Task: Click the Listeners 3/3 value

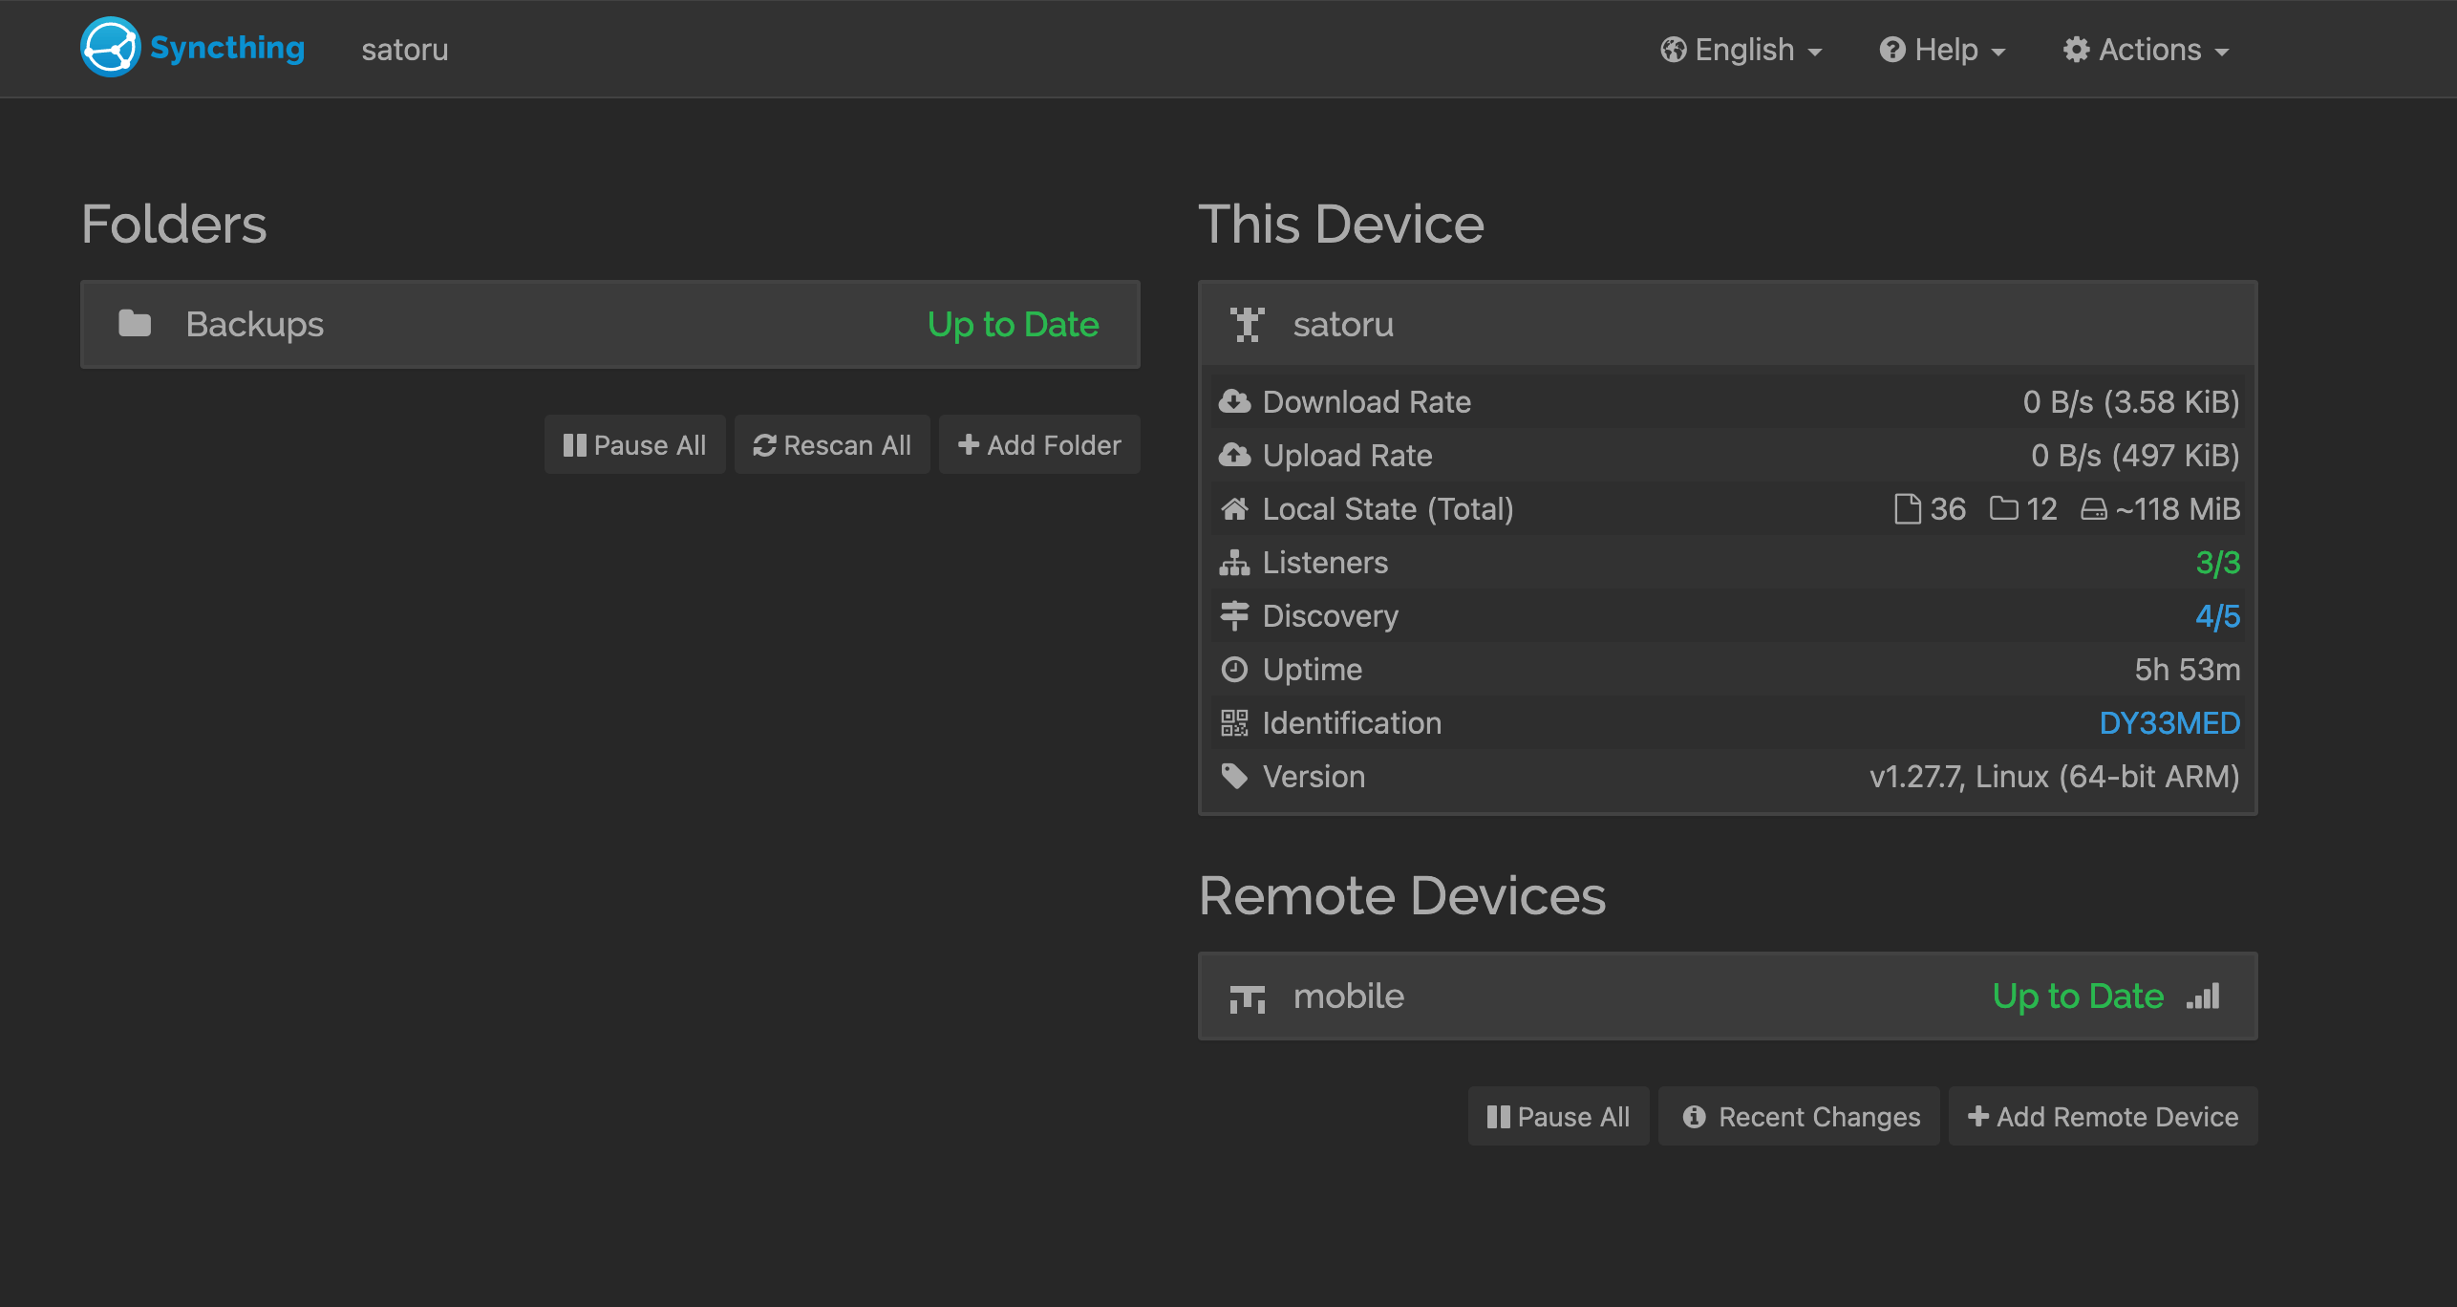Action: (x=2217, y=563)
